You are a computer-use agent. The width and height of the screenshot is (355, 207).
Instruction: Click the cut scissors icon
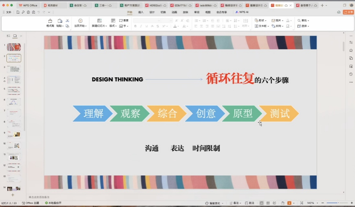click(67, 20)
